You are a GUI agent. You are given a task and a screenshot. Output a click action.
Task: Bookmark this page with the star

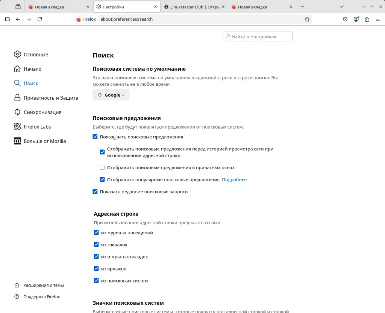tap(307, 19)
